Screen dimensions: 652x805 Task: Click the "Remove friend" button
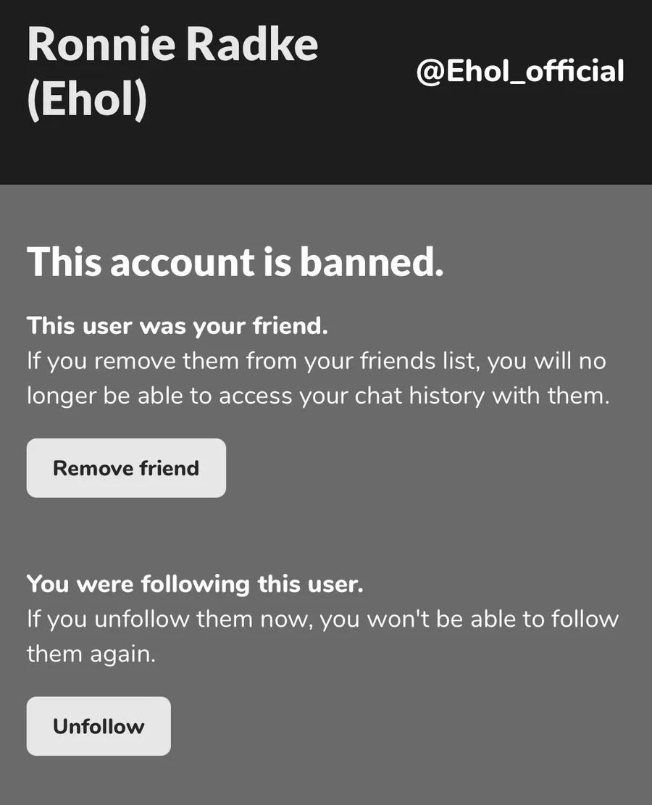[126, 468]
